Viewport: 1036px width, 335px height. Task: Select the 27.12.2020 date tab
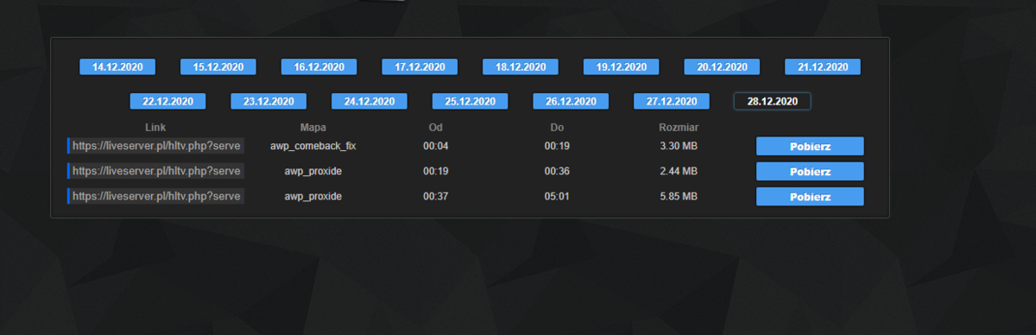(x=672, y=101)
